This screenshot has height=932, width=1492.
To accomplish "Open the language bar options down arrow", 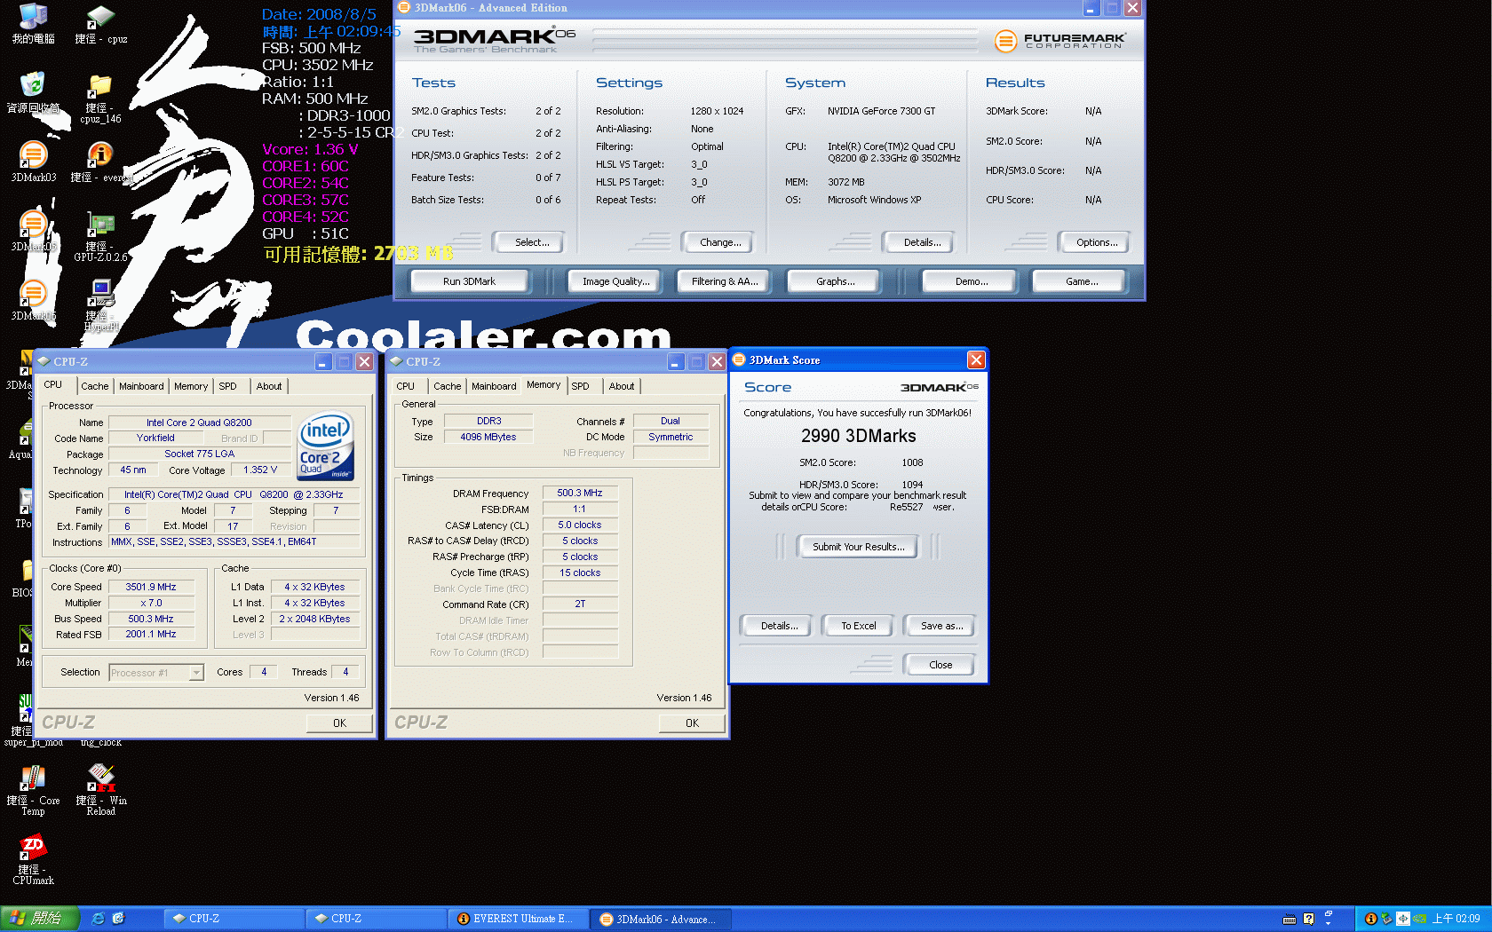I will pos(1329,923).
